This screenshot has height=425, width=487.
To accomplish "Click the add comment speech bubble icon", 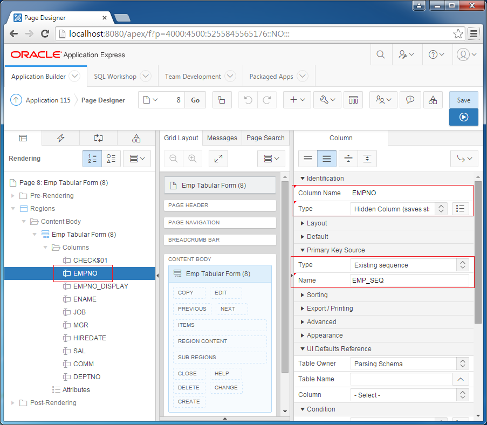I will click(410, 100).
